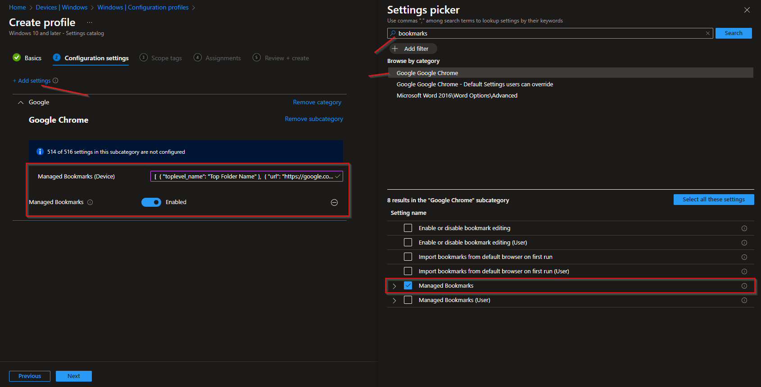Screen dimensions: 761x387
Task: Click the Managed Bookmarks (Device) JSON field
Action: pos(247,176)
